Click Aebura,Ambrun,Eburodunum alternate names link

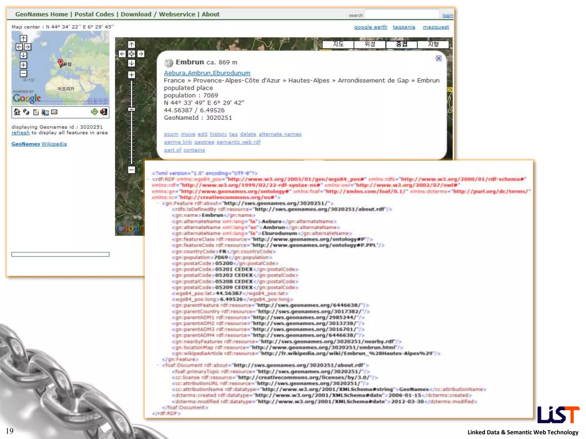tap(207, 73)
